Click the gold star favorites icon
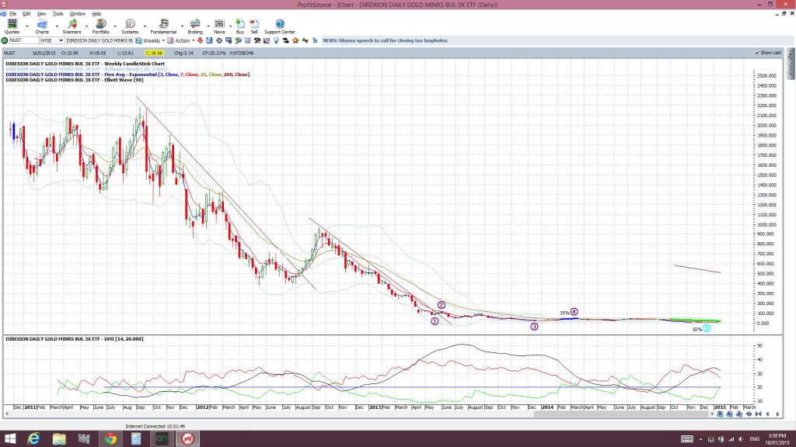 coord(295,40)
